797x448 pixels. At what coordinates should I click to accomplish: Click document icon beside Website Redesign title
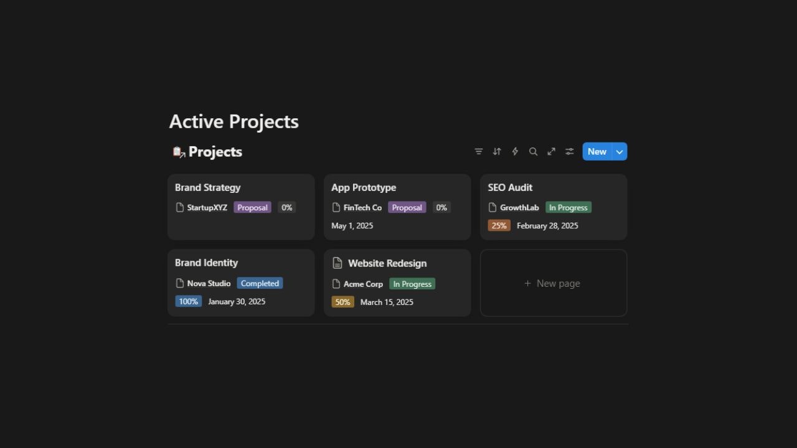point(337,263)
